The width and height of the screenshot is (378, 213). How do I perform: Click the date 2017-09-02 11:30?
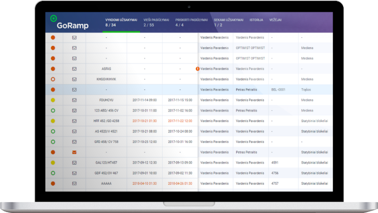tap(180, 173)
